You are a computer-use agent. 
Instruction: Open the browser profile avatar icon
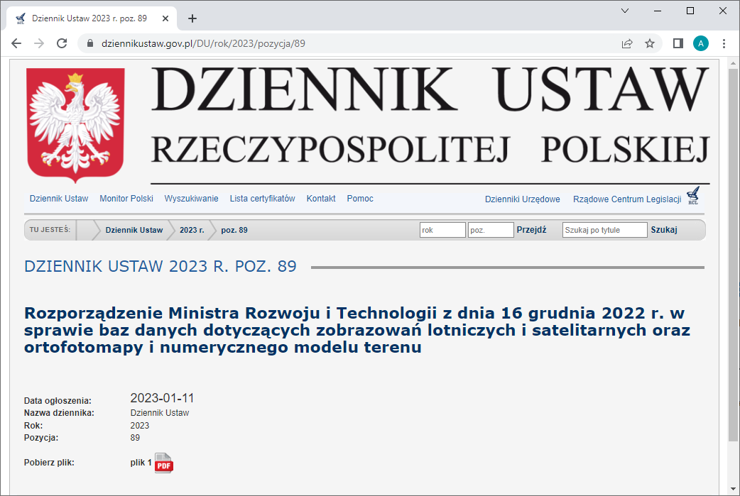701,43
